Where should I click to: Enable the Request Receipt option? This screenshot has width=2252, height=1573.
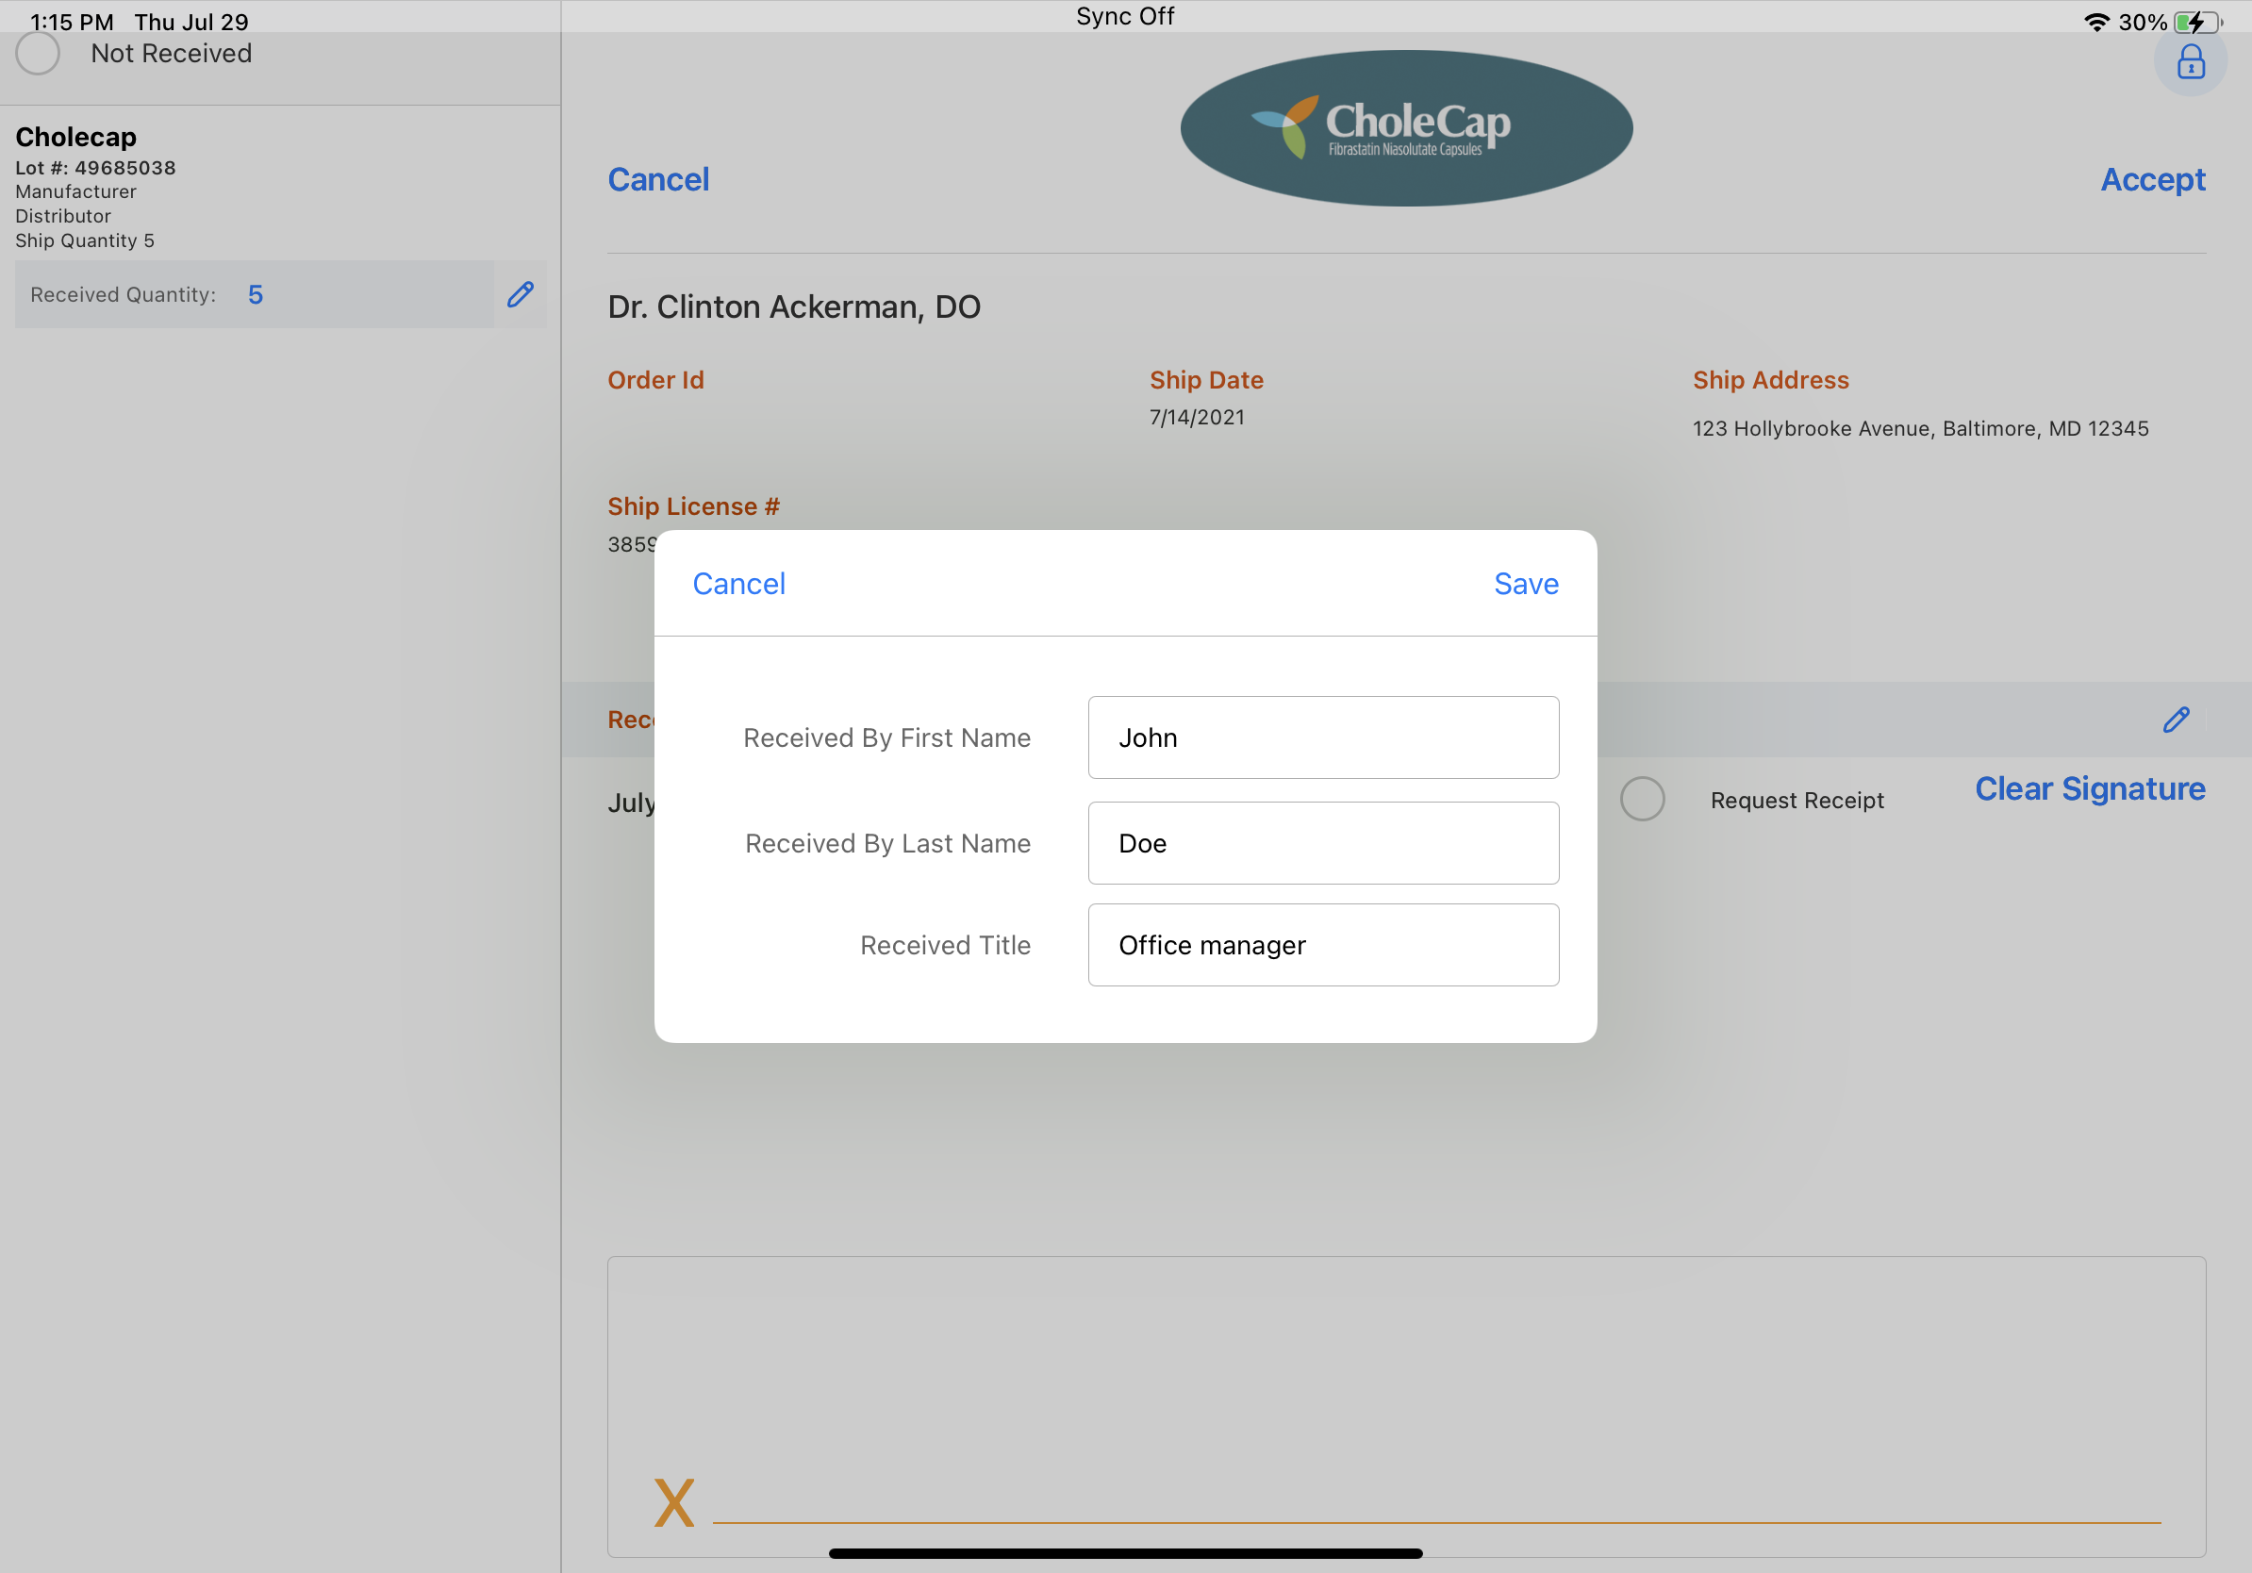[x=1642, y=800]
